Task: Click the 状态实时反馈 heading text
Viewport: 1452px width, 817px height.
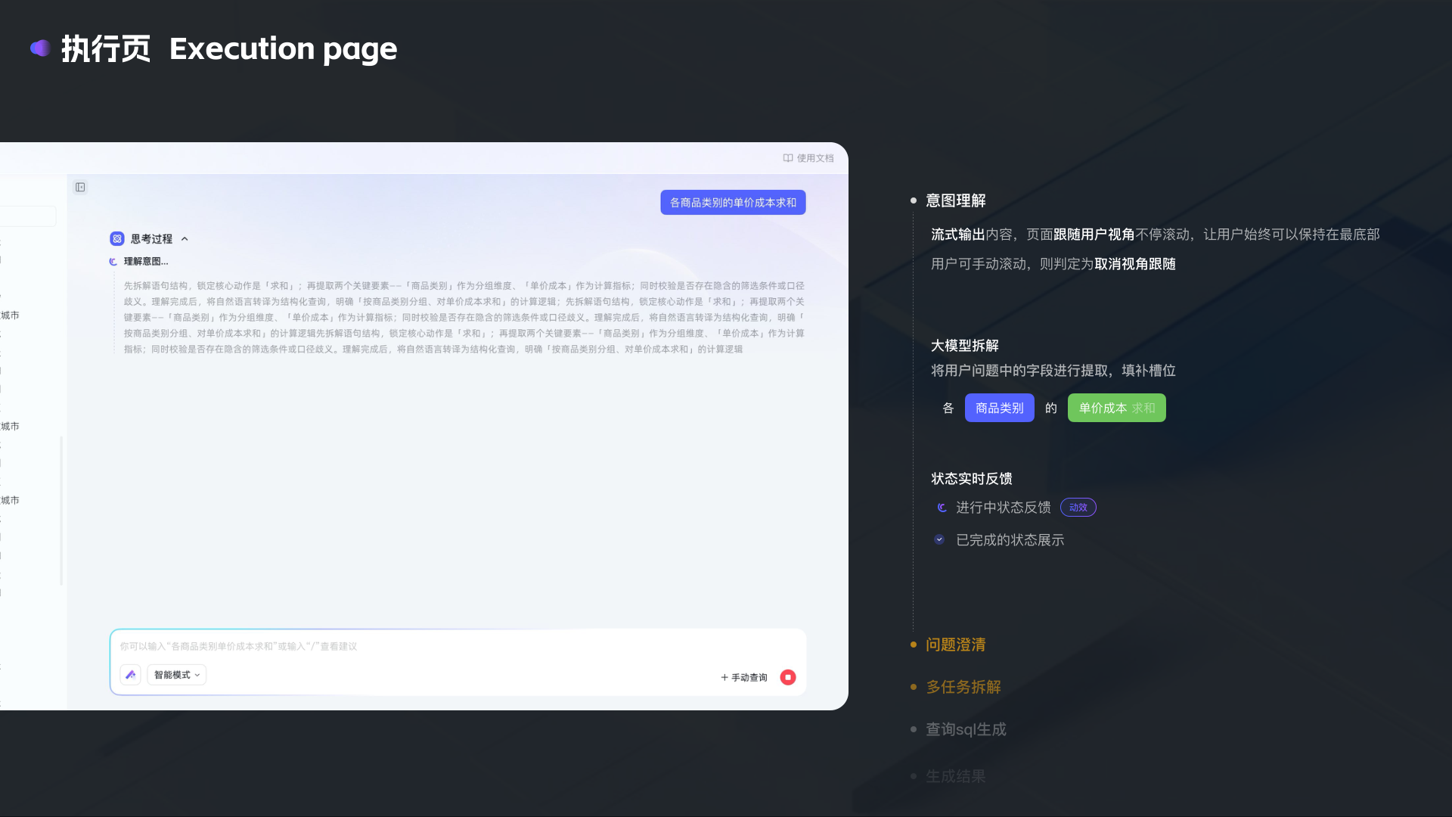Action: (971, 479)
